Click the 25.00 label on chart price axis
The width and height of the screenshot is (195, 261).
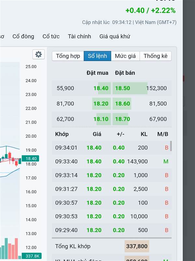coord(31,67)
